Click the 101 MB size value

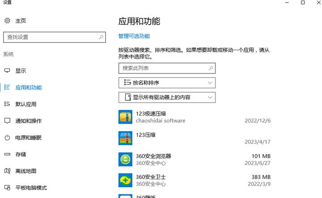click(x=261, y=156)
